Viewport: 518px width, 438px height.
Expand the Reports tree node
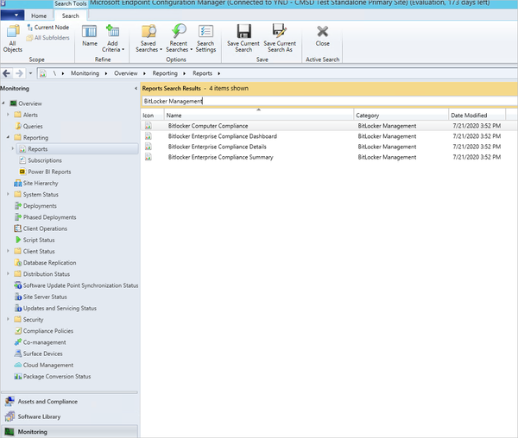point(13,148)
